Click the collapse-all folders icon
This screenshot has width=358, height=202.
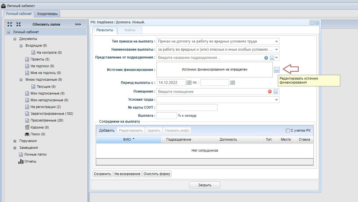18,24
